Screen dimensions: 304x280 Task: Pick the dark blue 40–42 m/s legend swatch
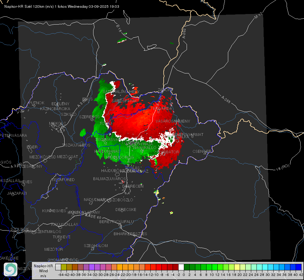coord(299,267)
